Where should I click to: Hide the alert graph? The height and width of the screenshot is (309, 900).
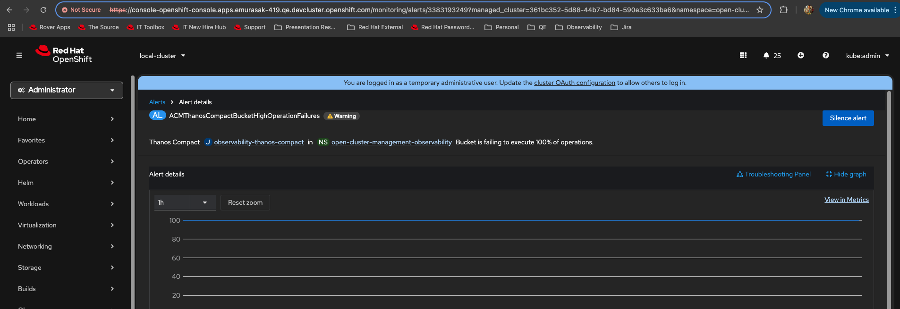coord(846,174)
